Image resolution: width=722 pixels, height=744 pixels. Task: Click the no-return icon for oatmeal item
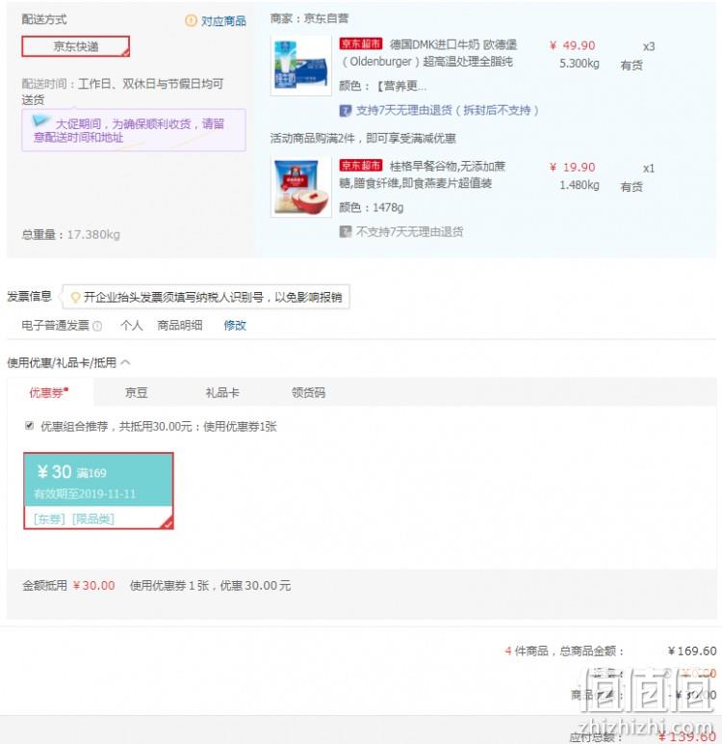click(x=346, y=231)
